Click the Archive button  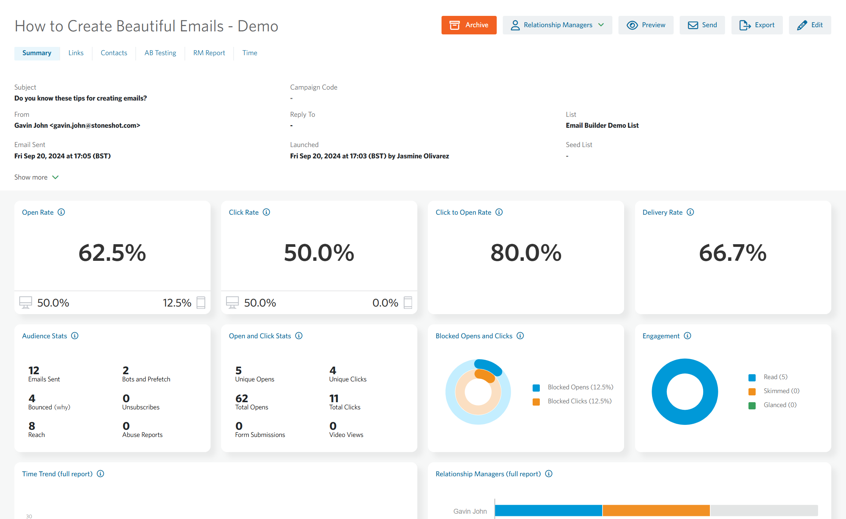[x=469, y=25]
